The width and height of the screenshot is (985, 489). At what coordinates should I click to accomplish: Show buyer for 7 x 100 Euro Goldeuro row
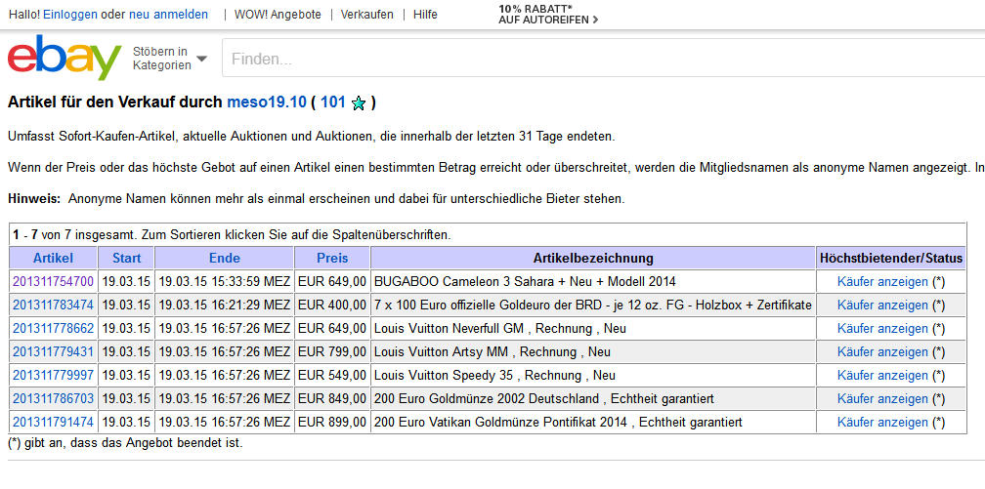pyautogui.click(x=882, y=306)
